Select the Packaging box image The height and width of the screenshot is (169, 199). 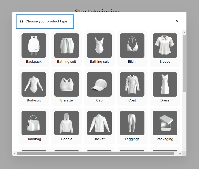pyautogui.click(x=165, y=123)
